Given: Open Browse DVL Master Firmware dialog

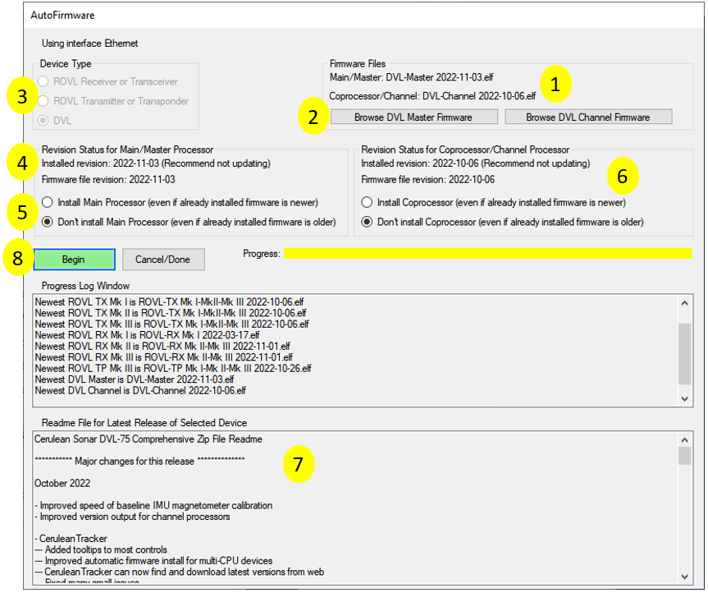Looking at the screenshot, I should tap(413, 117).
